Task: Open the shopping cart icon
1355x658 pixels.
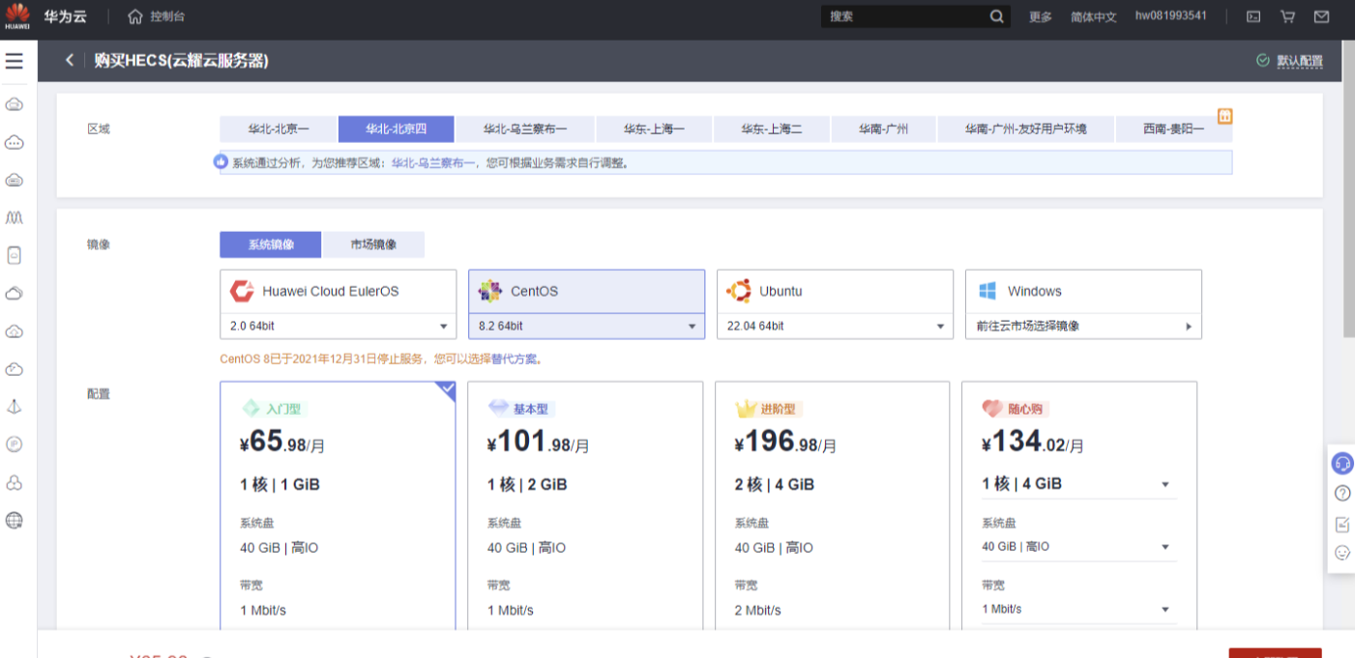Action: pyautogui.click(x=1287, y=16)
